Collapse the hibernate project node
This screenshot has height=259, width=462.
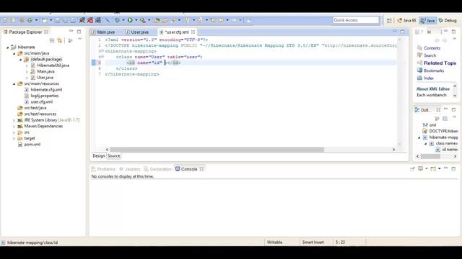click(x=8, y=47)
